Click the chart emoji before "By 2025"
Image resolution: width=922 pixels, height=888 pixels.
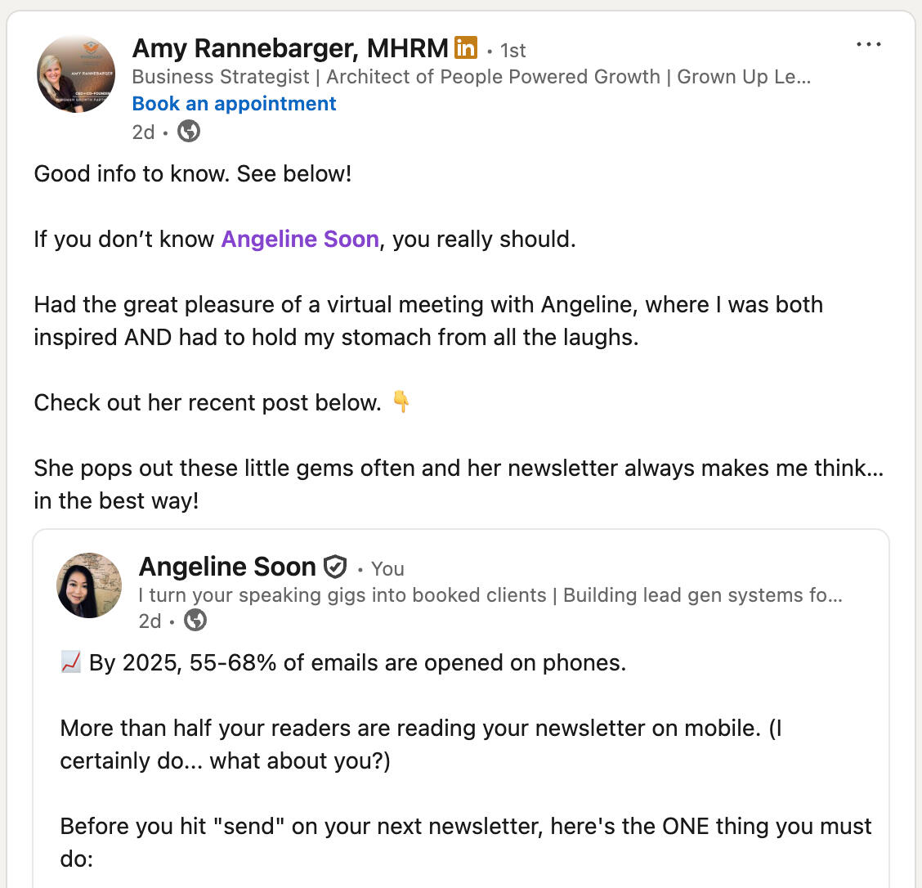(x=71, y=662)
